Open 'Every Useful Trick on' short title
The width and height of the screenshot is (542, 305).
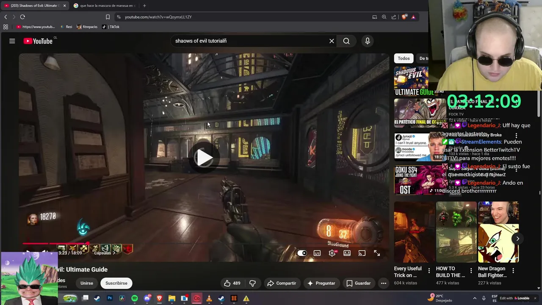click(x=408, y=272)
